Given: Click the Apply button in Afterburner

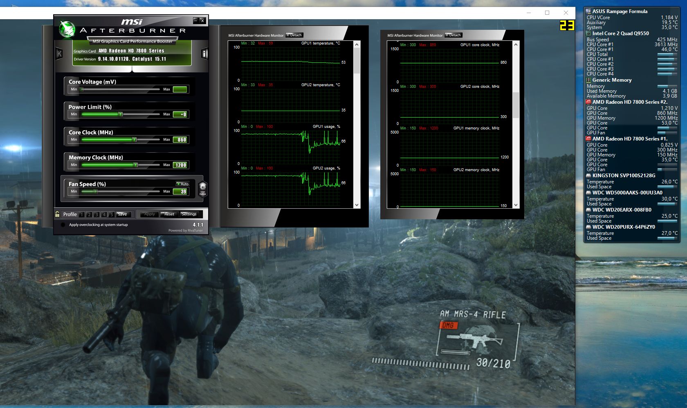Looking at the screenshot, I should tap(149, 214).
